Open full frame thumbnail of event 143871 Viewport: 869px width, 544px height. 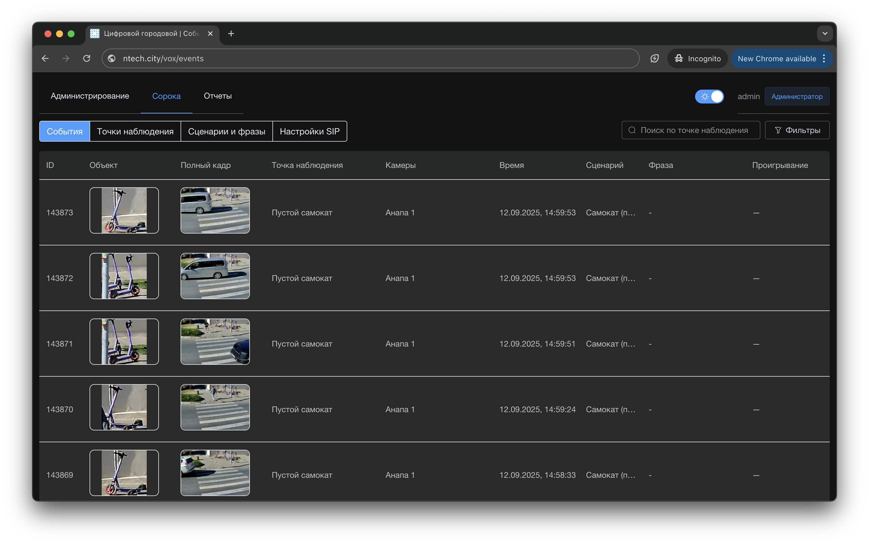(215, 341)
